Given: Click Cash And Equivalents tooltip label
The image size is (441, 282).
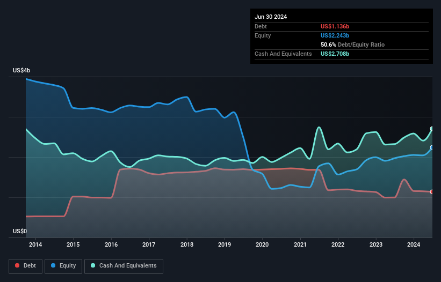Looking at the screenshot, I should (283, 54).
